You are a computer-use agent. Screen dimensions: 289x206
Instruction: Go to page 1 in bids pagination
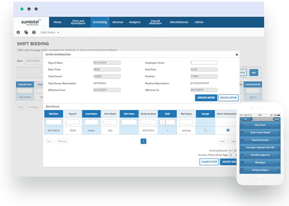coord(143,141)
